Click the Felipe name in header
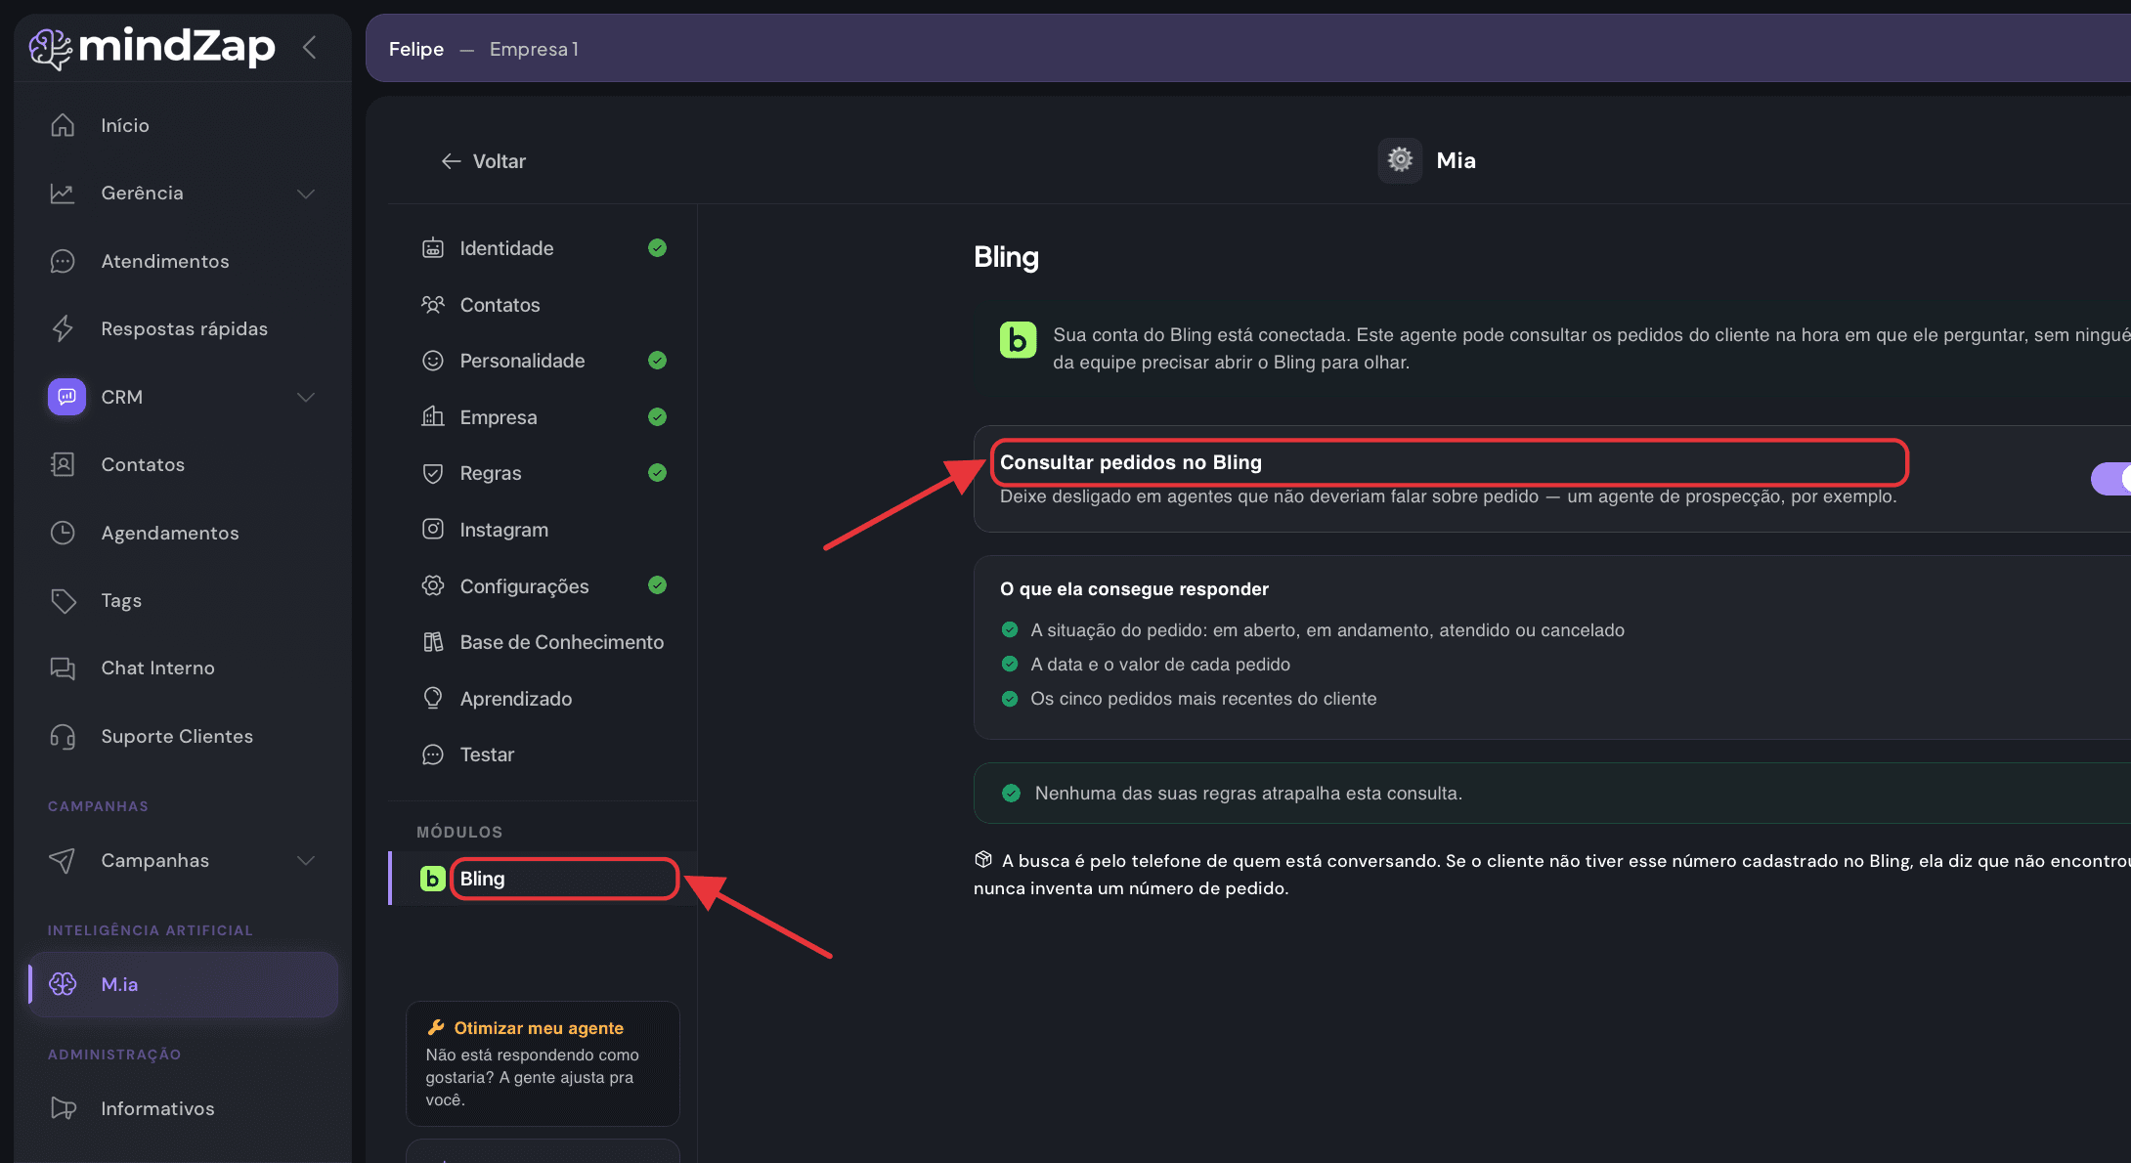This screenshot has height=1163, width=2131. (416, 49)
